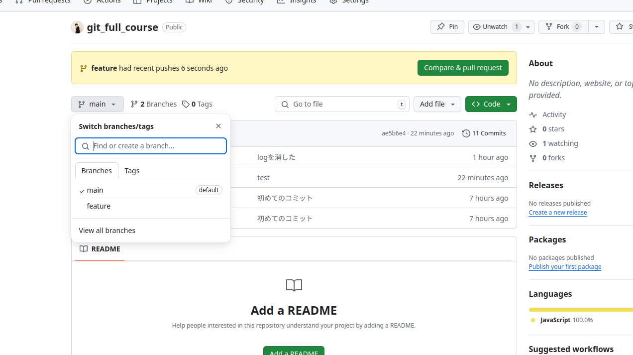Image resolution: width=633 pixels, height=355 pixels.
Task: Select the main branch entry
Action: click(151, 190)
